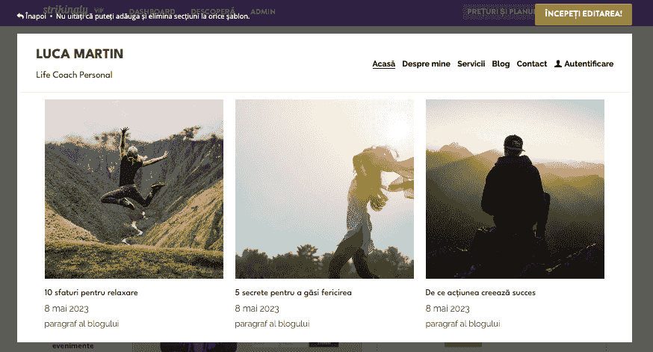Click the LUCA MARTIN site title
The height and width of the screenshot is (352, 653).
[79, 54]
